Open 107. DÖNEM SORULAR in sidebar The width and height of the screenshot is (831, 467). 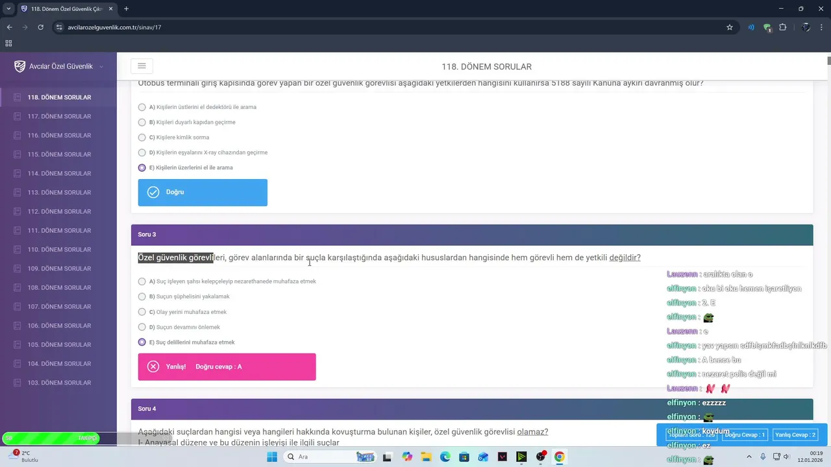point(58,307)
